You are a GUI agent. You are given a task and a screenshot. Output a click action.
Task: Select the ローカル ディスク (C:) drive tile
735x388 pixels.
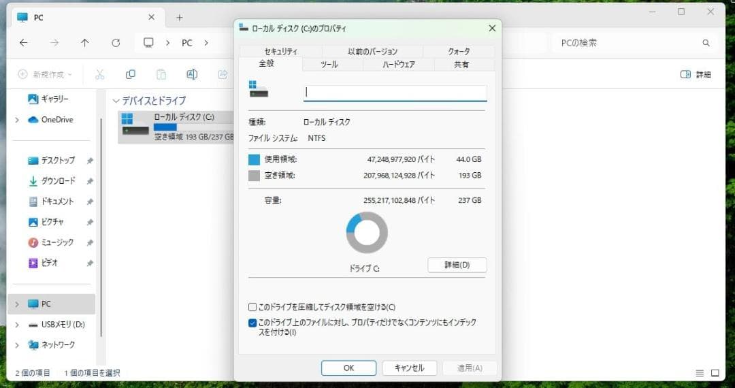coord(176,127)
